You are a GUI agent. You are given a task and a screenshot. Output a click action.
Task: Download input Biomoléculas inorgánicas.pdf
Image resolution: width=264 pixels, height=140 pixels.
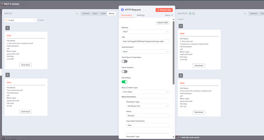pyautogui.click(x=26, y=65)
